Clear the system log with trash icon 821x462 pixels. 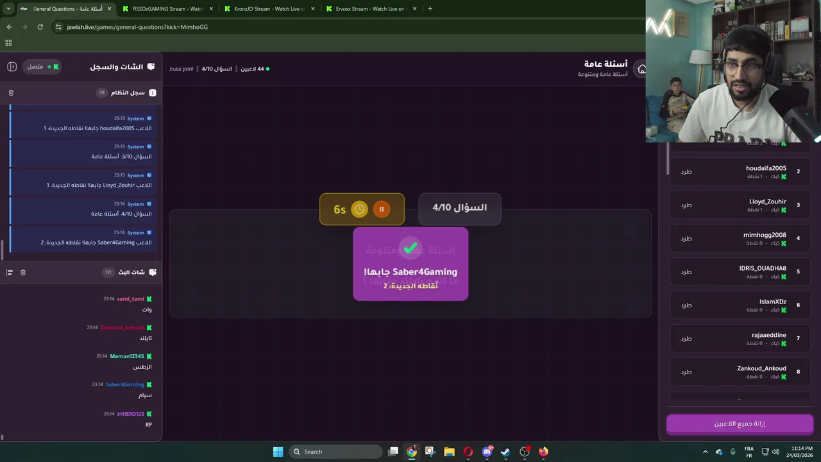point(11,93)
